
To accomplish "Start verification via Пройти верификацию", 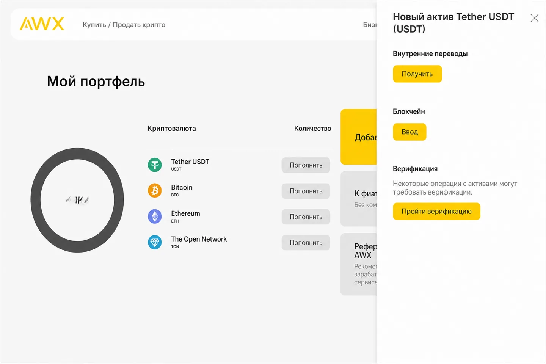I will click(x=436, y=211).
